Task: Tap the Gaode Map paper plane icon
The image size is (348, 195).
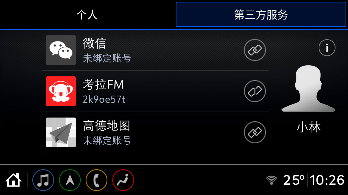Action: point(61,132)
